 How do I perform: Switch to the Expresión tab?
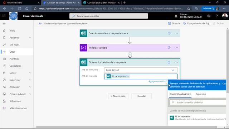201,94
